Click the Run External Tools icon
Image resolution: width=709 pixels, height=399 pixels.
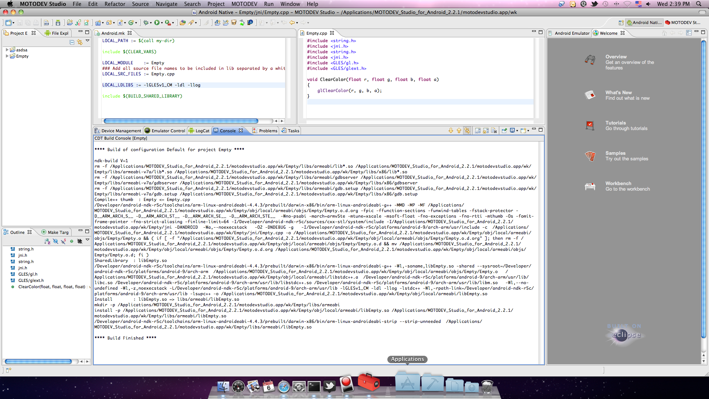[168, 23]
